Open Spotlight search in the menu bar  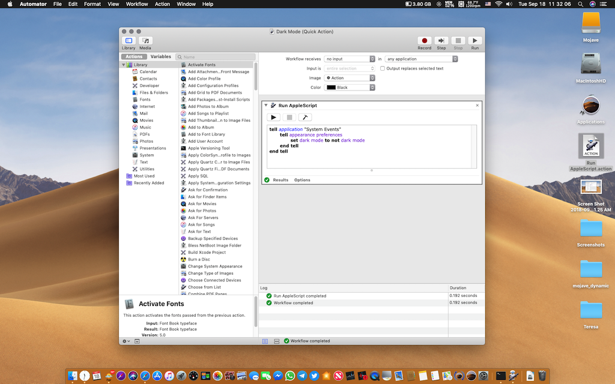[580, 4]
